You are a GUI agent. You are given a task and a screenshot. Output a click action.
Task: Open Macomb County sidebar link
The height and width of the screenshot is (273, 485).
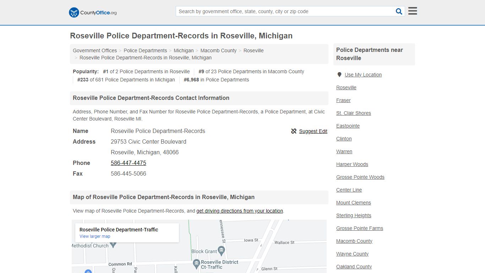354,241
